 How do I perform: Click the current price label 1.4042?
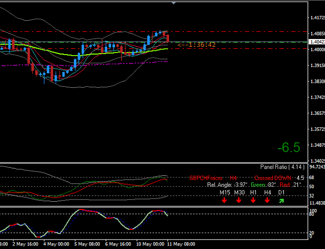click(x=317, y=42)
